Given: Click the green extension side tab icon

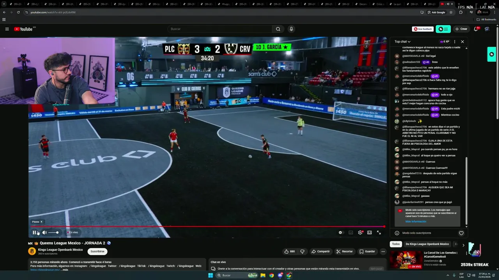Looking at the screenshot, I should click(x=492, y=54).
